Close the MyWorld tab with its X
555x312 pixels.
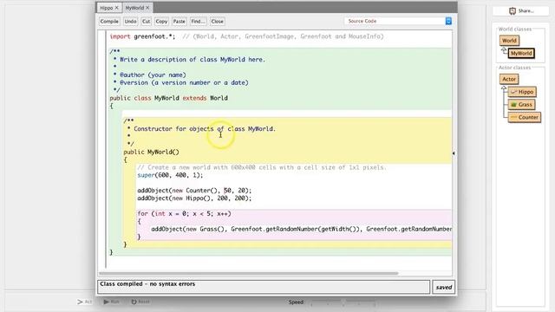coord(147,8)
